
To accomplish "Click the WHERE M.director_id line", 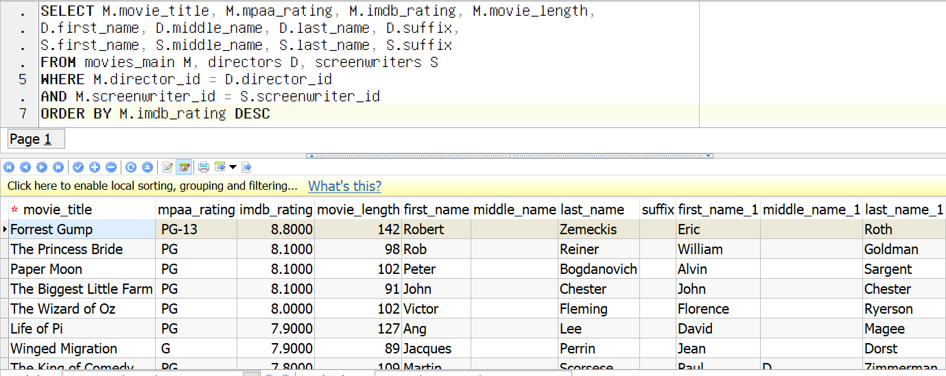I will coord(186,79).
